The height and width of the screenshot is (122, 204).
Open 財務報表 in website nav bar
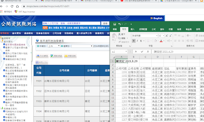(x=69, y=33)
